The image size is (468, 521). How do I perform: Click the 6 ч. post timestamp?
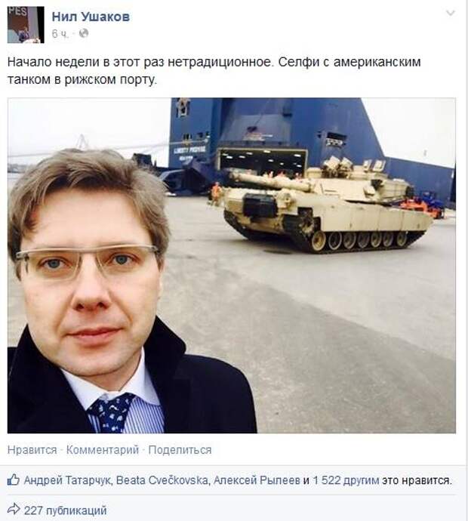60,33
